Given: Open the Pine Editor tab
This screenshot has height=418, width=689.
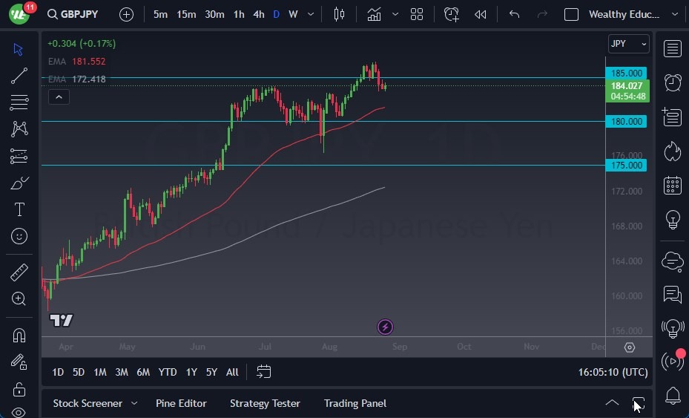Looking at the screenshot, I should tap(181, 403).
